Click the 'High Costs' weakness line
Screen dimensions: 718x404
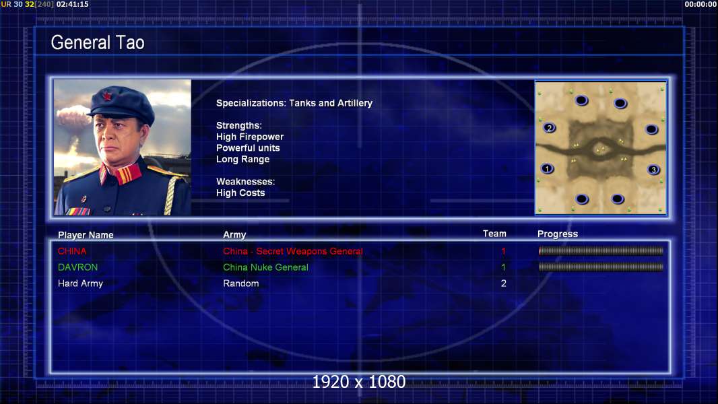[x=240, y=193]
